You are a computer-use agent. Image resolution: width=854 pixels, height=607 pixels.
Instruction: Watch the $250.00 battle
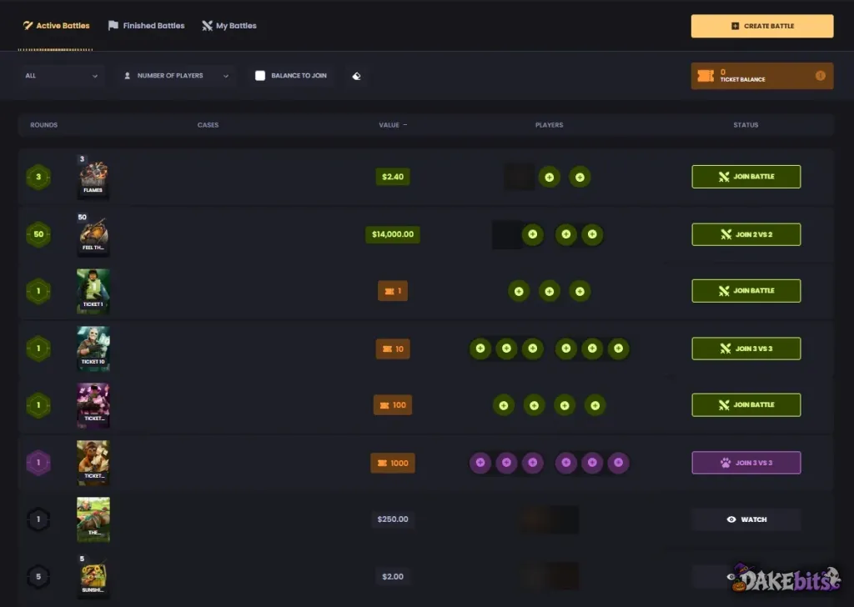coord(746,519)
